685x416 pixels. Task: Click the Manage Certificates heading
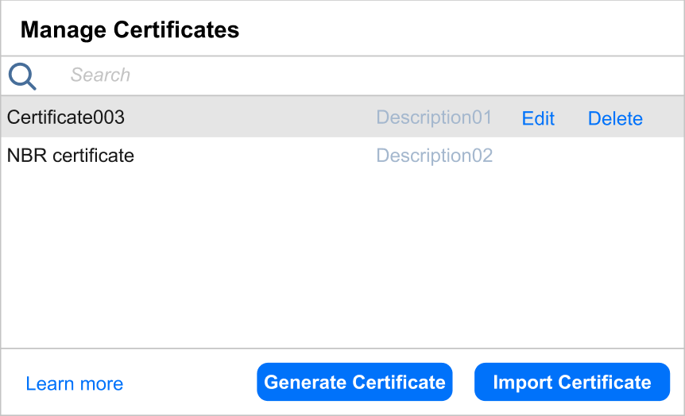130,30
